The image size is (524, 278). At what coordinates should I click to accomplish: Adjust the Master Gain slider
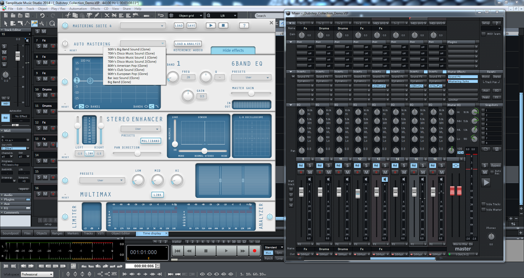[251, 93]
